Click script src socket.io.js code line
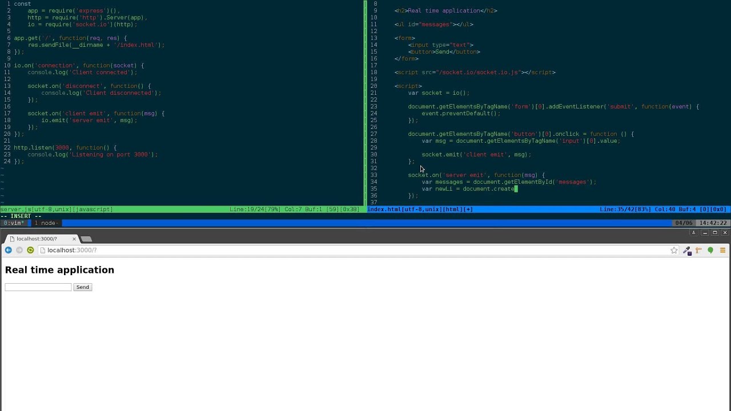 click(475, 72)
